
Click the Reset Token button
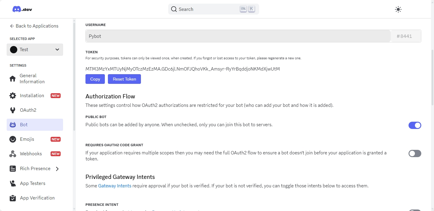pyautogui.click(x=125, y=79)
